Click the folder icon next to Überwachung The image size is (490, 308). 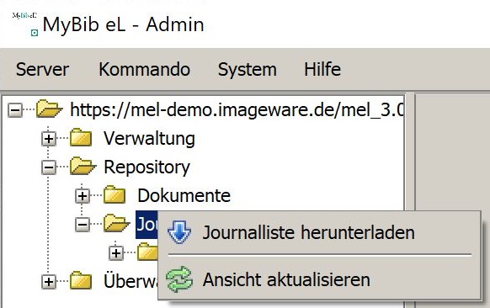coord(81,281)
